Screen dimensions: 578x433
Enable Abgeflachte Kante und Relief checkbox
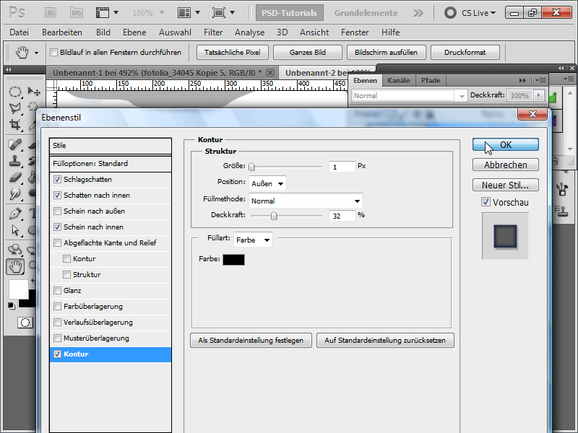[57, 242]
